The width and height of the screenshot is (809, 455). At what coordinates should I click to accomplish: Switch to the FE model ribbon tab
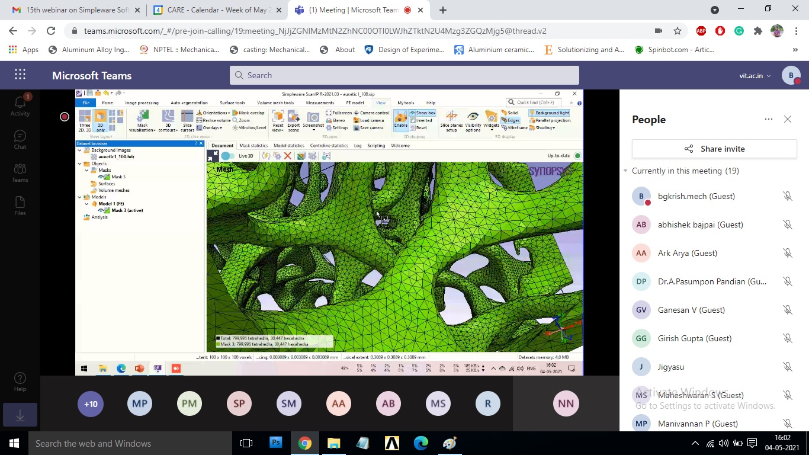354,102
